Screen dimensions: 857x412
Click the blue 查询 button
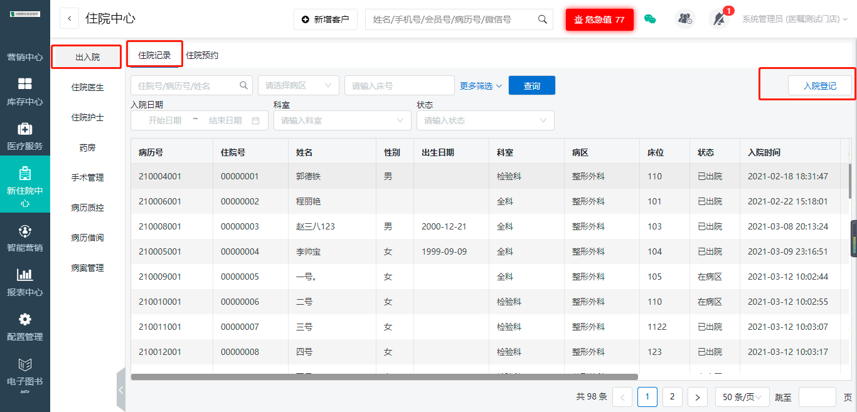pyautogui.click(x=532, y=85)
